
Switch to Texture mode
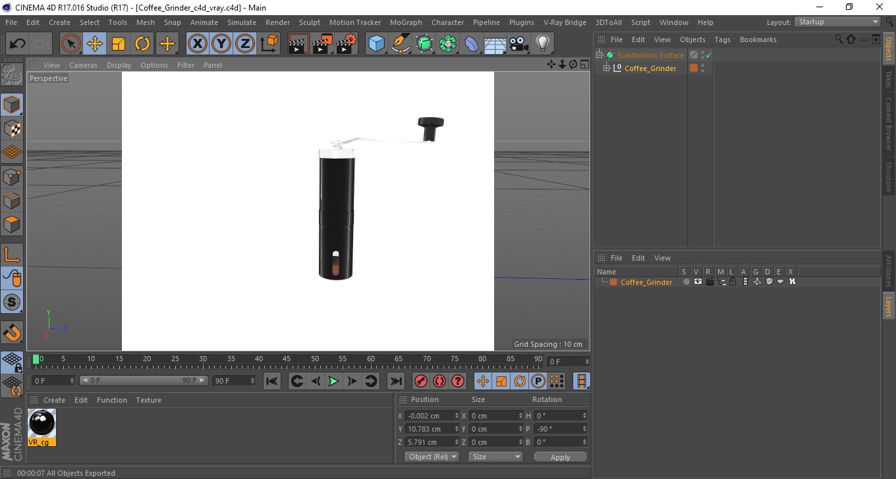tap(12, 128)
